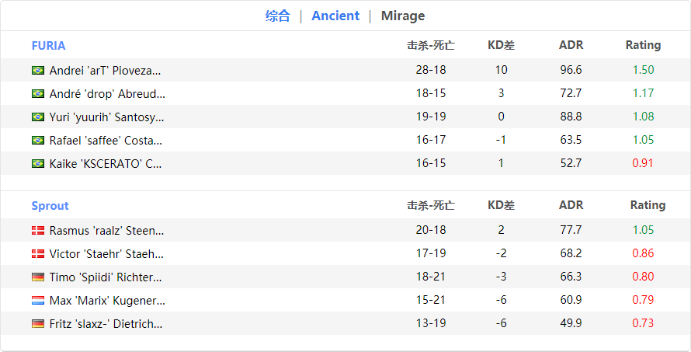
Task: Select the Ancient map tab
Action: [335, 16]
